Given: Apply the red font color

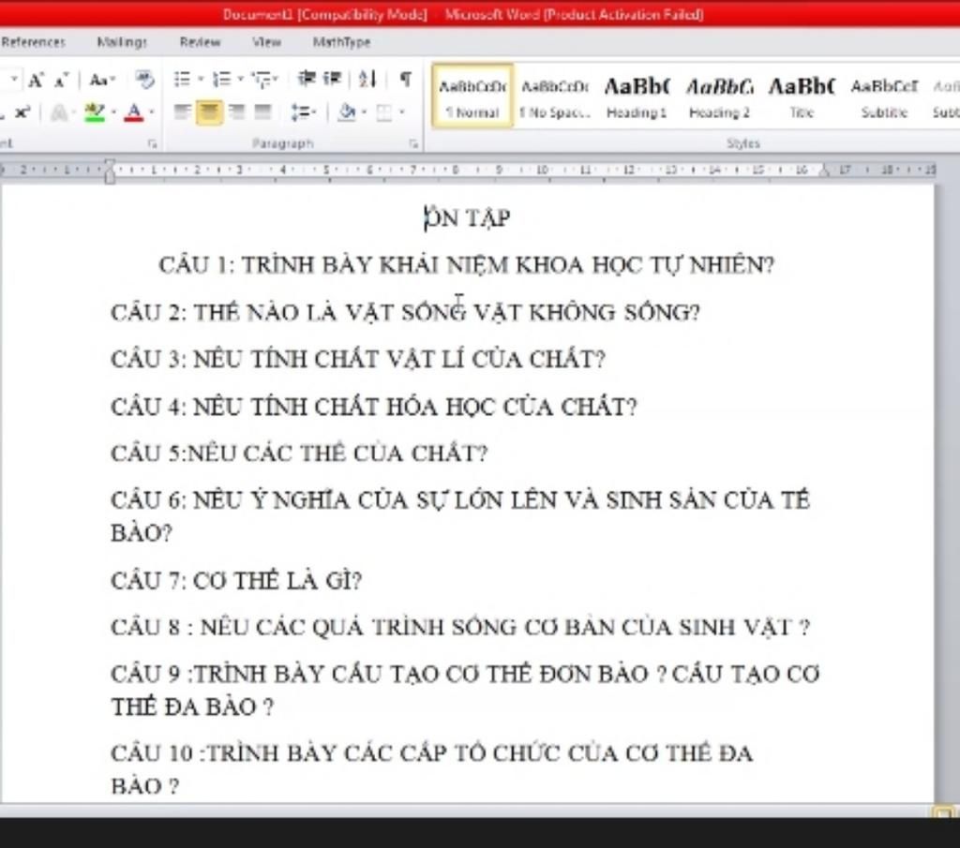Looking at the screenshot, I should [x=133, y=112].
